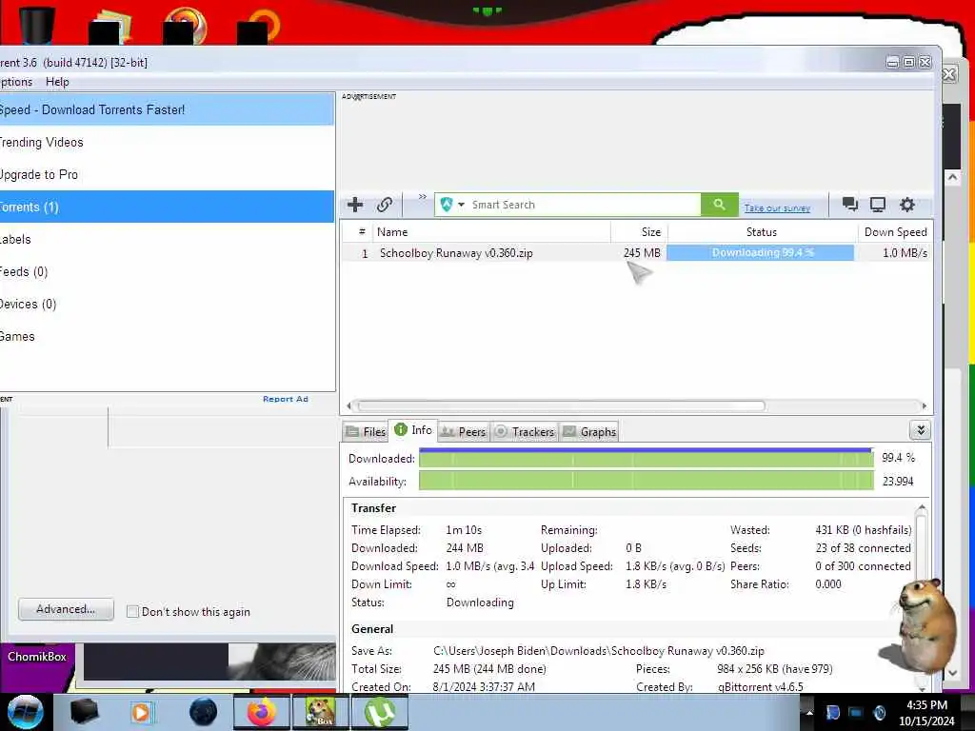
Task: Sort by Down Speed column header
Action: [x=895, y=232]
